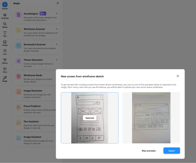Open Theme Generator entry
Screen dimensions: 196x163
coord(37,63)
